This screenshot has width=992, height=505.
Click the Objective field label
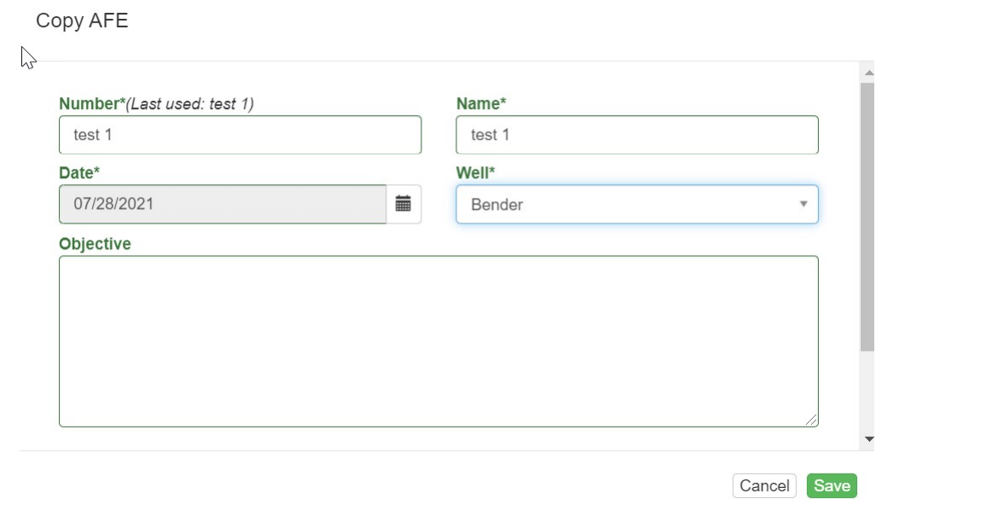pos(95,244)
